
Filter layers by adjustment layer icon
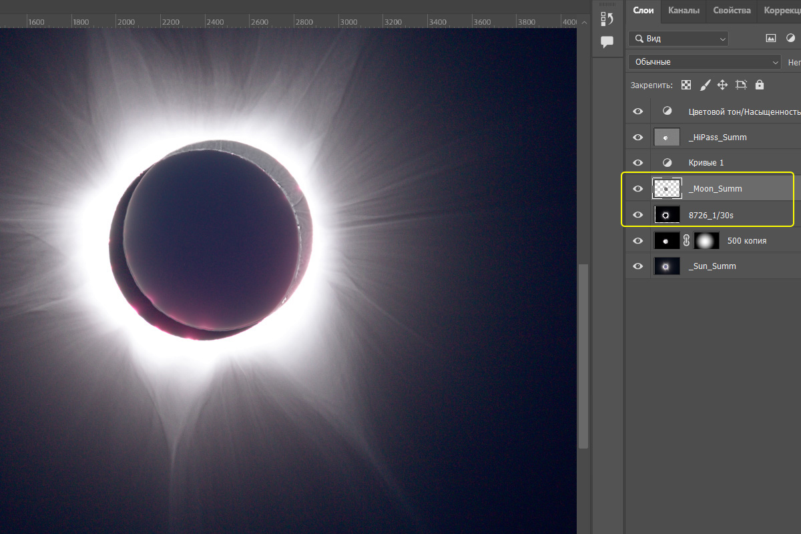pos(790,39)
